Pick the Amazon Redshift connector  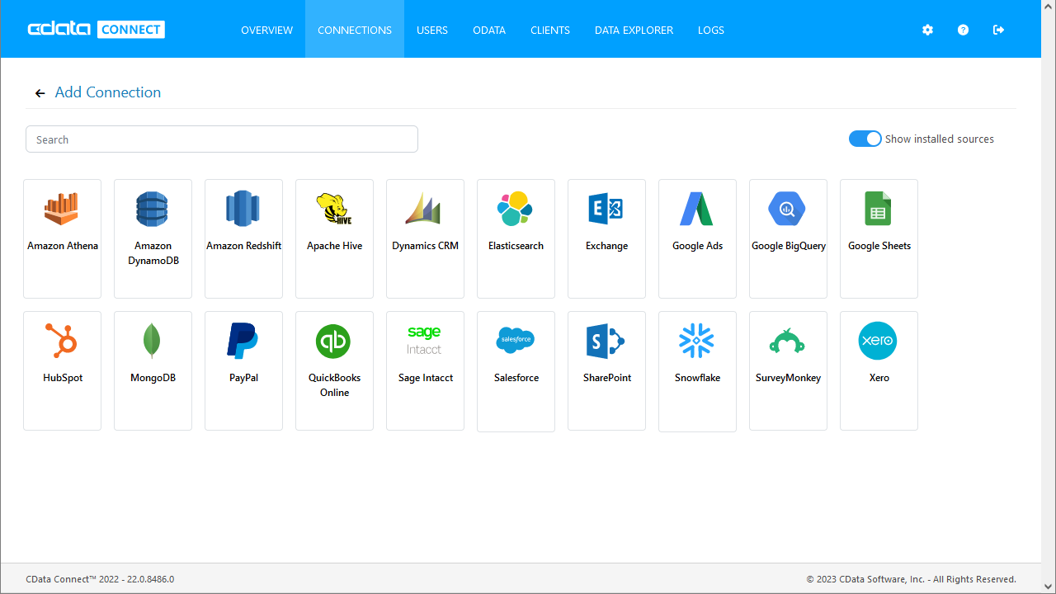(243, 238)
